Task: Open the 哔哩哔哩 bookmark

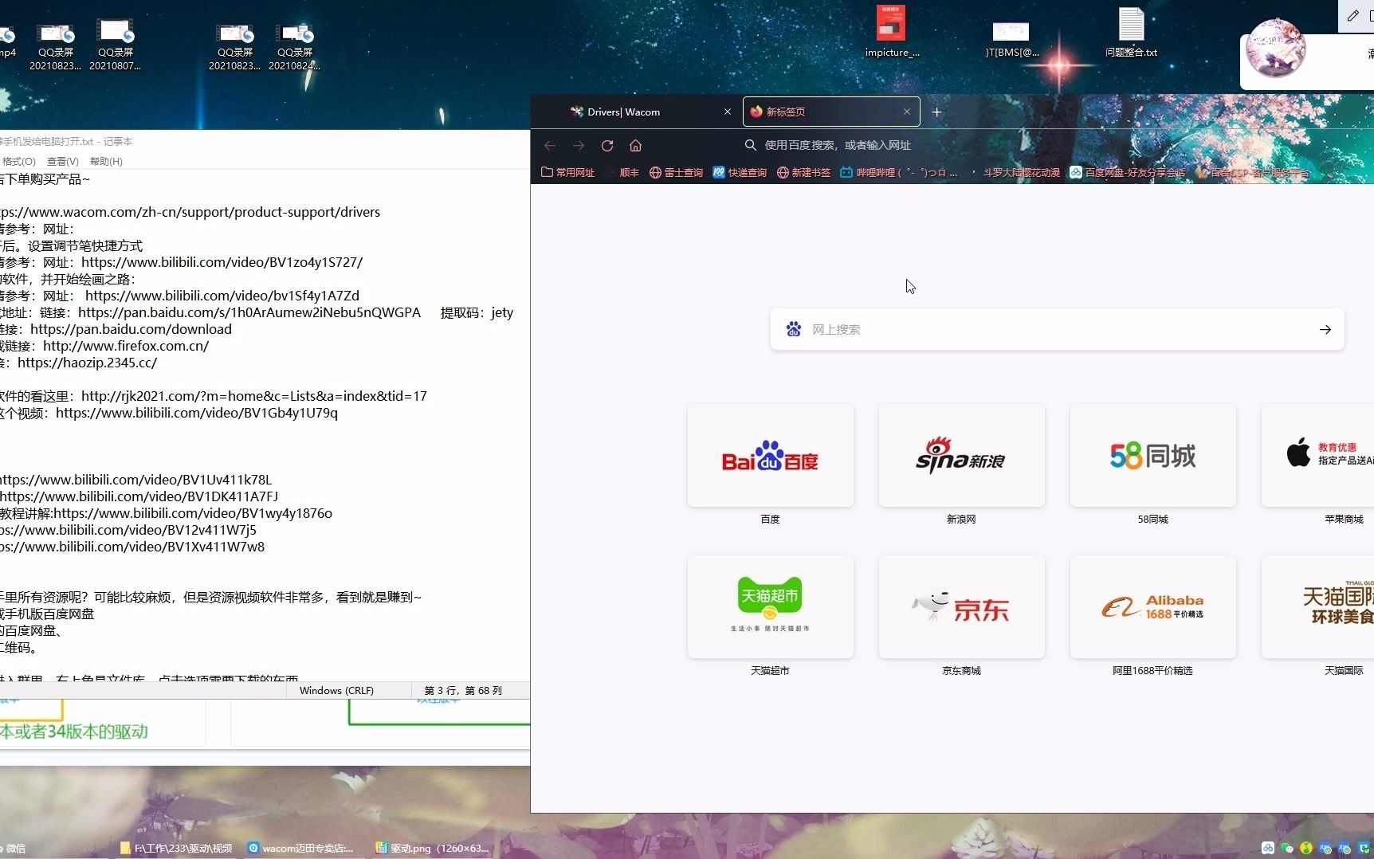Action: (x=898, y=172)
